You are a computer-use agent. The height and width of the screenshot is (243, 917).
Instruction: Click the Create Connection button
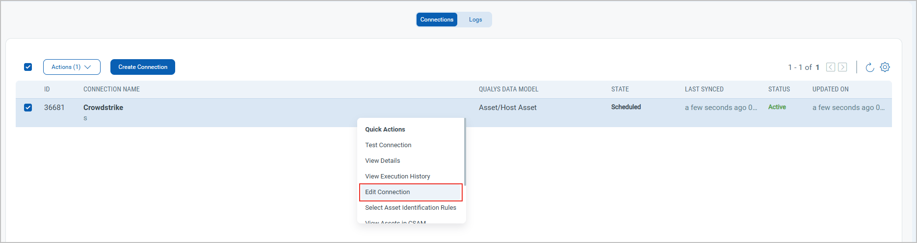point(143,67)
